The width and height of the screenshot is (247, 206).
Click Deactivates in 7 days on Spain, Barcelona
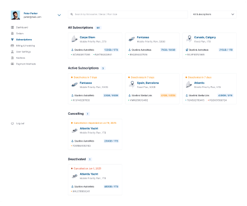[142, 77]
